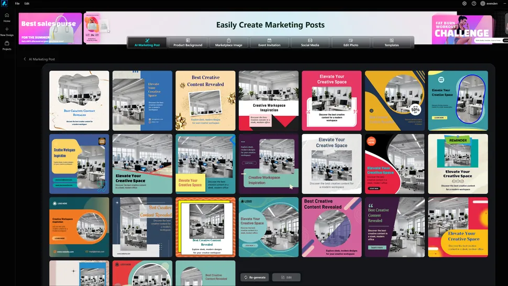Switch to the Edit Photo tab

coord(350,42)
